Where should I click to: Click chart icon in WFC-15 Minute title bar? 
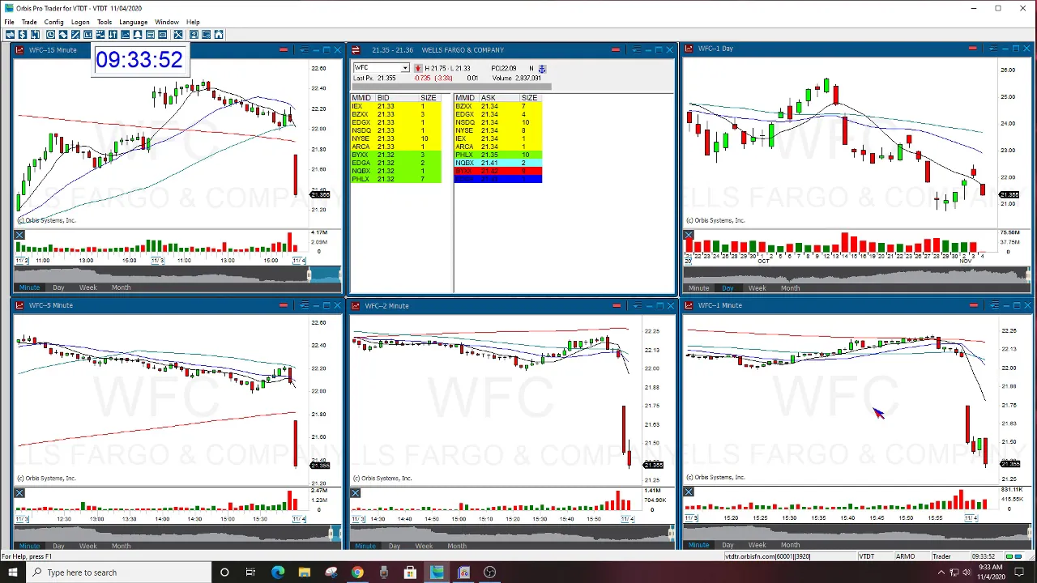point(19,50)
